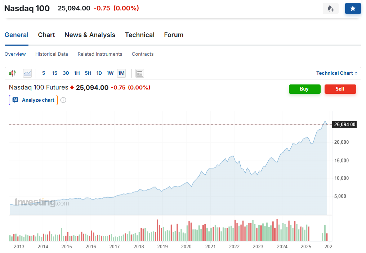This screenshot has width=366, height=253.
Task: Switch to candlestick chart type
Action: pyautogui.click(x=13, y=73)
